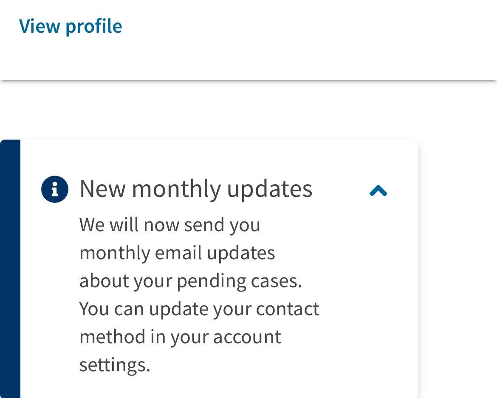Viewport: 497px width, 398px height.
Task: Click the 'You can update your contact' line
Action: point(199,309)
